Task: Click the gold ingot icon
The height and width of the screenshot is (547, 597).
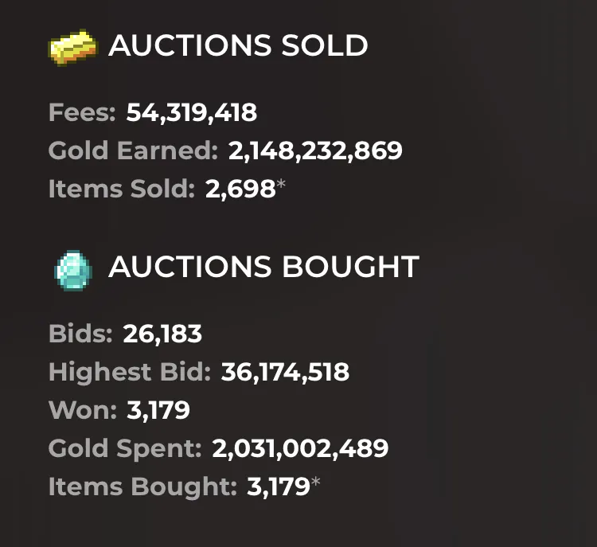Action: click(x=72, y=46)
